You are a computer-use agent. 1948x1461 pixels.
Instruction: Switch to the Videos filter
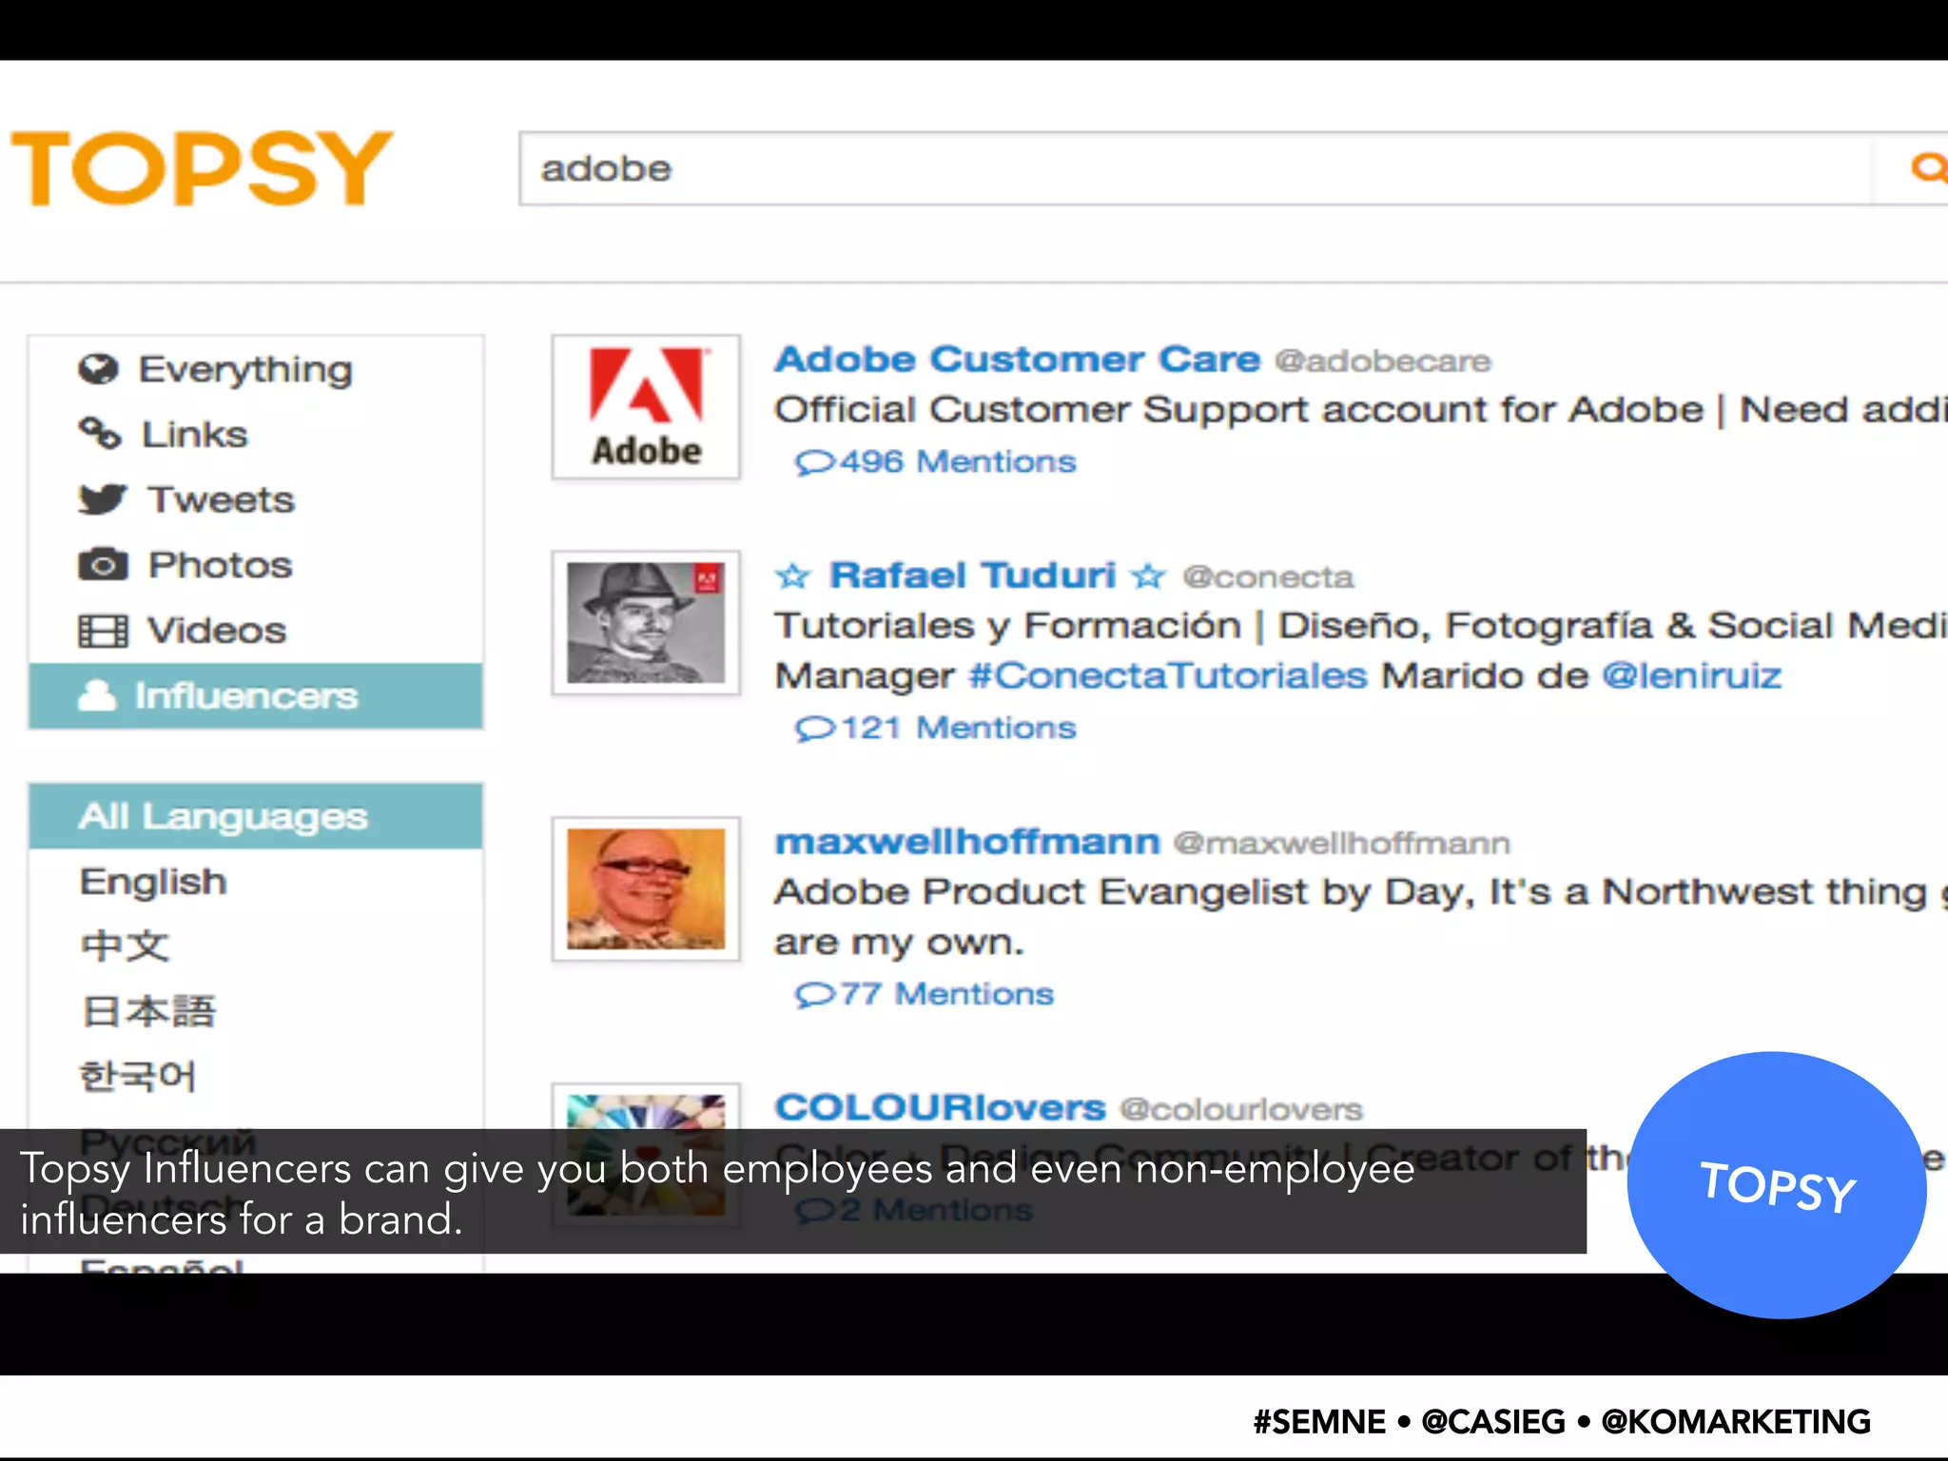click(x=256, y=630)
